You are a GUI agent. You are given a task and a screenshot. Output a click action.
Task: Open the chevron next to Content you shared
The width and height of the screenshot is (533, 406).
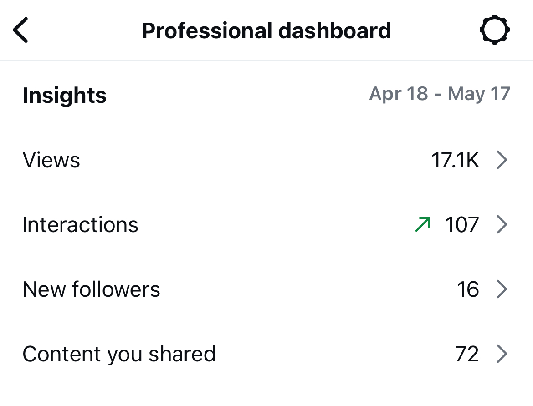coord(502,354)
